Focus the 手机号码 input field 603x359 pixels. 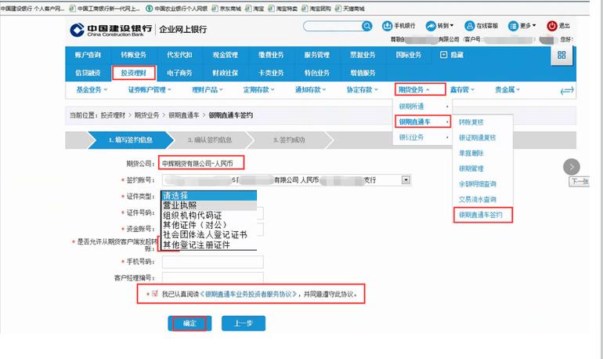[213, 262]
